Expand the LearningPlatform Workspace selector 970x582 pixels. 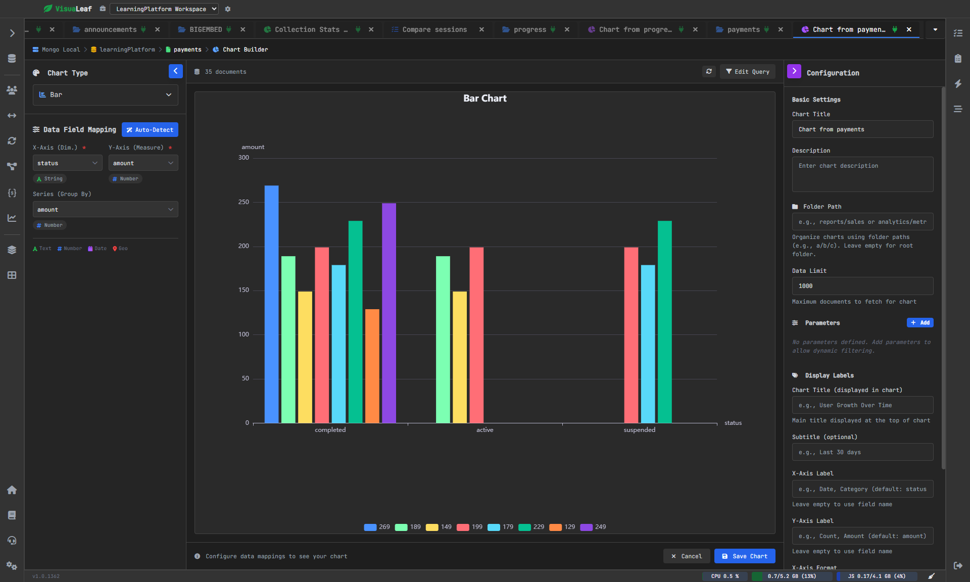click(x=164, y=9)
